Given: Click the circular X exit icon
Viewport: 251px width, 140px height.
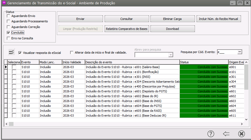Looking at the screenshot, I should point(241,134).
